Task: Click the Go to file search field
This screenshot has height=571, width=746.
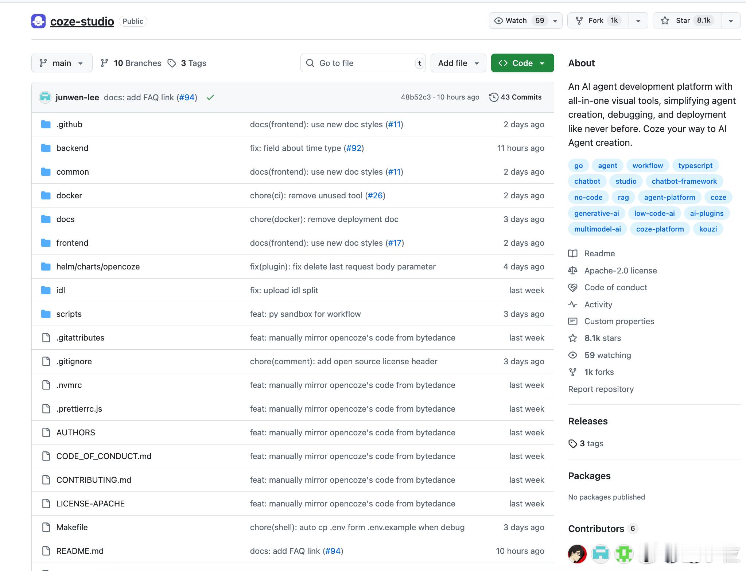Action: click(x=363, y=63)
